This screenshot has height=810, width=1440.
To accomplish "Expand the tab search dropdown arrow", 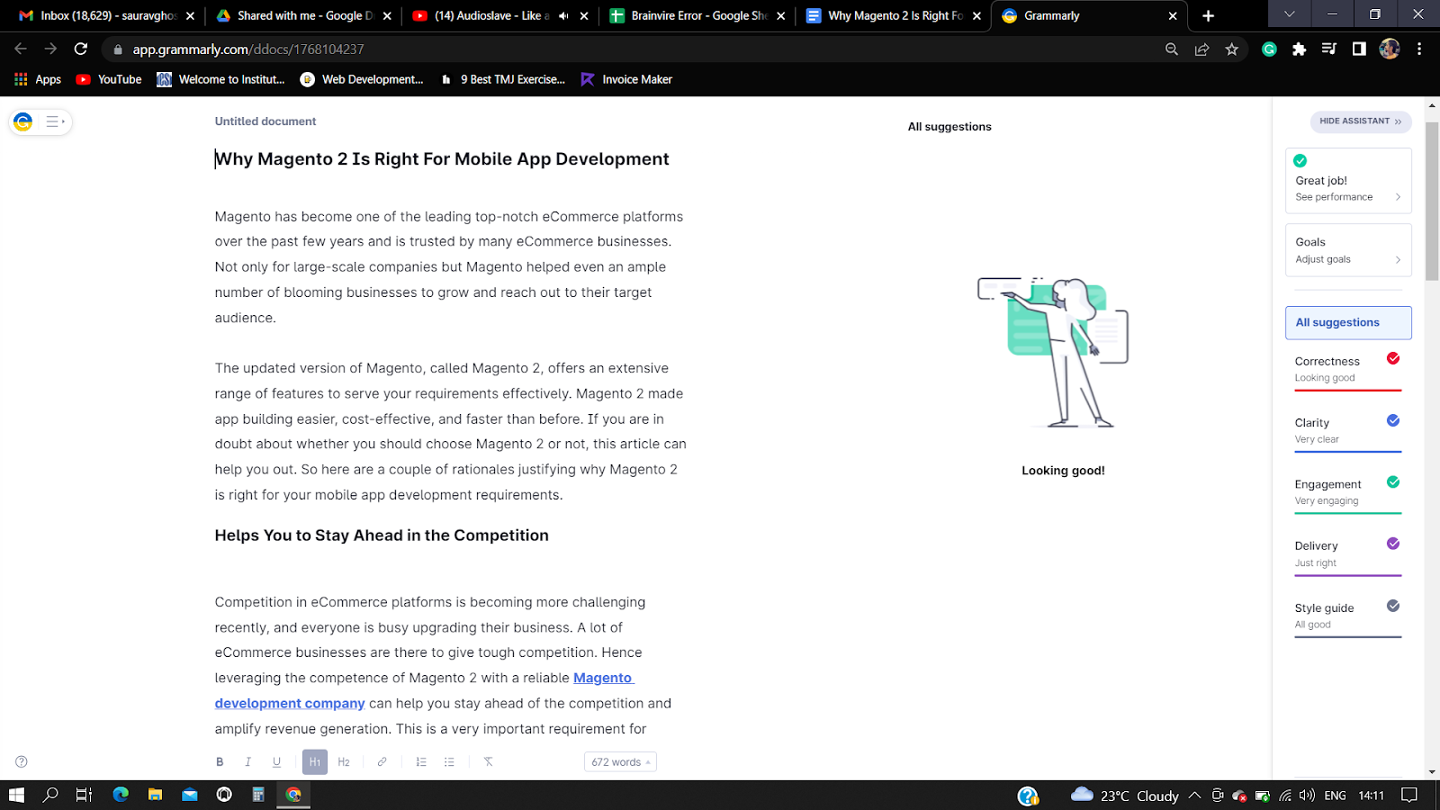I will pos(1289,14).
